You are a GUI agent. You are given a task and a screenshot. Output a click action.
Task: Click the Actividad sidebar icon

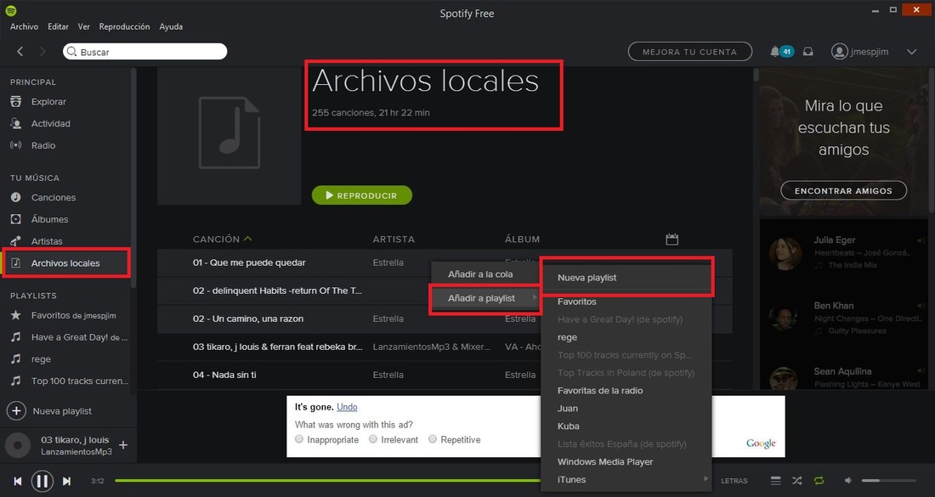(x=16, y=123)
